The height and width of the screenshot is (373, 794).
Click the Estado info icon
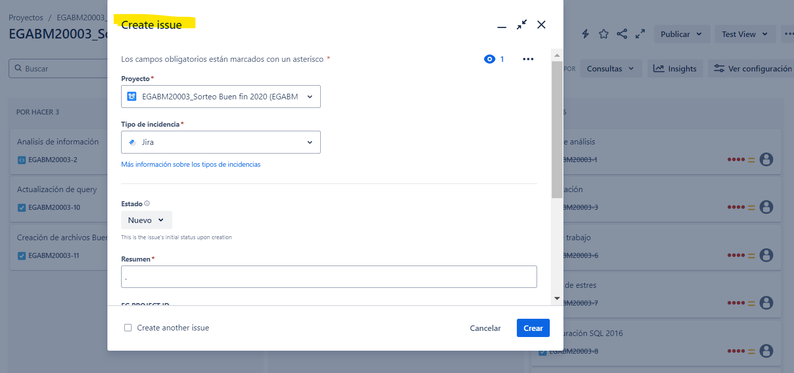click(147, 203)
